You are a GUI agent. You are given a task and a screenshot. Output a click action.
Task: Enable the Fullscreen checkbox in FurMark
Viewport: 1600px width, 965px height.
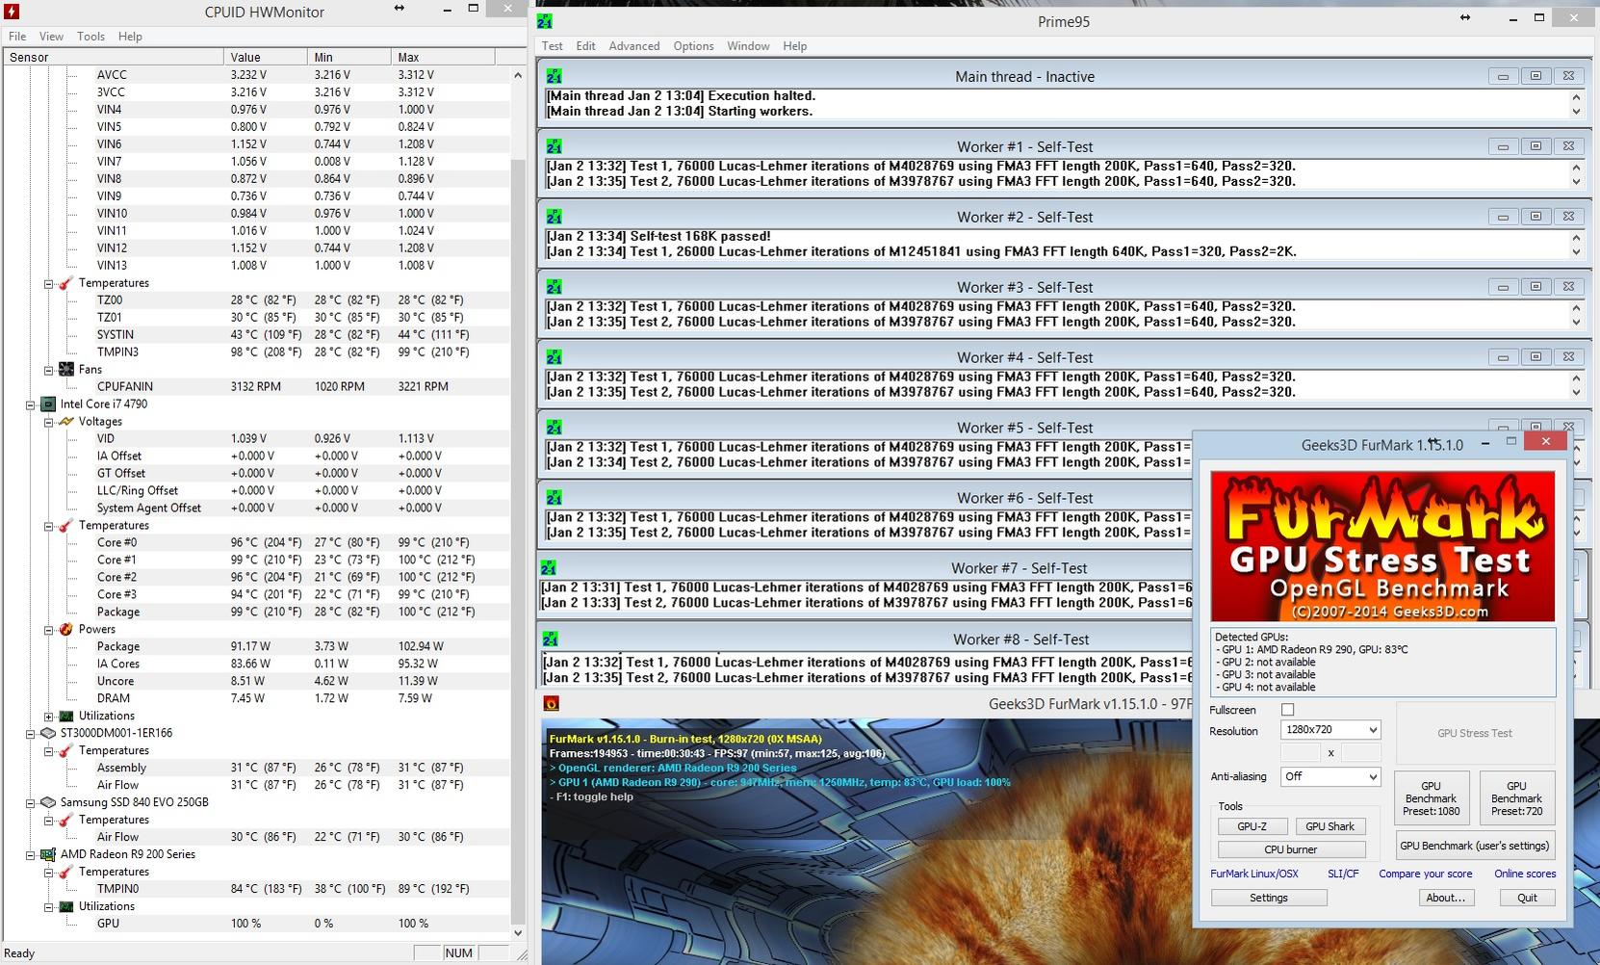click(x=1287, y=710)
